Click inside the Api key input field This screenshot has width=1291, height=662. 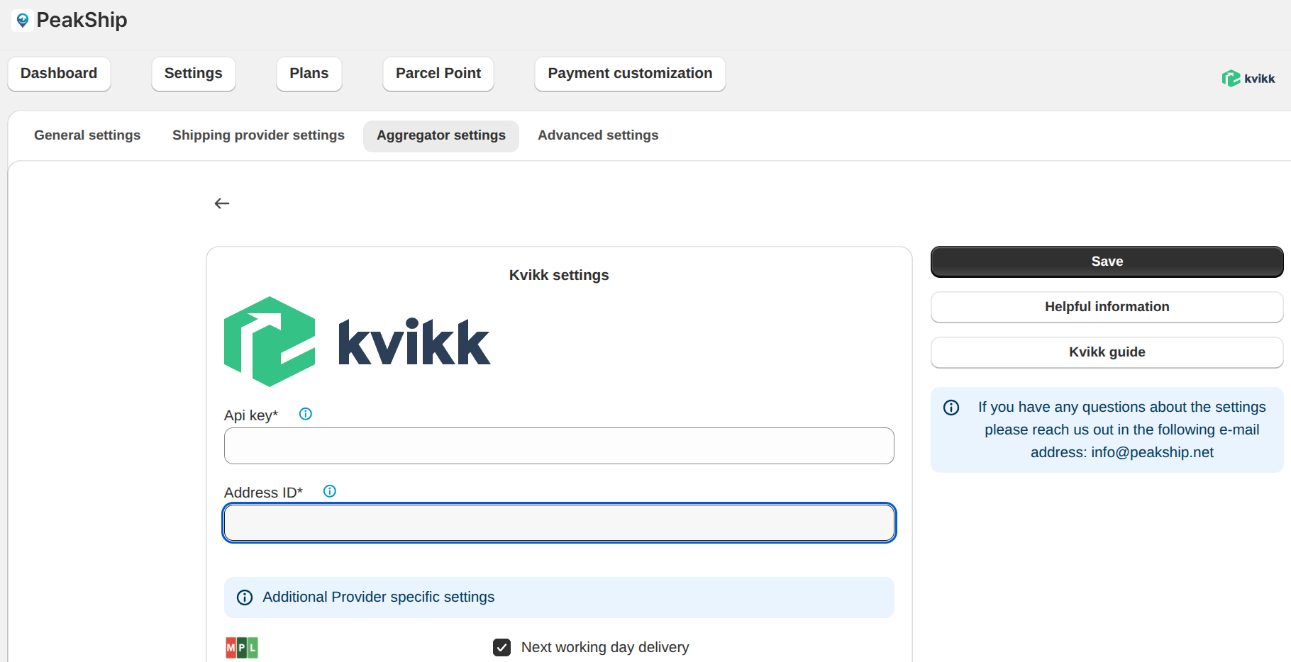pos(559,446)
